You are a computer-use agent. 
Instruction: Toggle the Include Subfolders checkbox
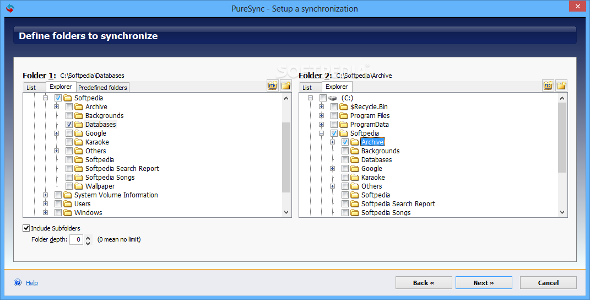click(26, 228)
